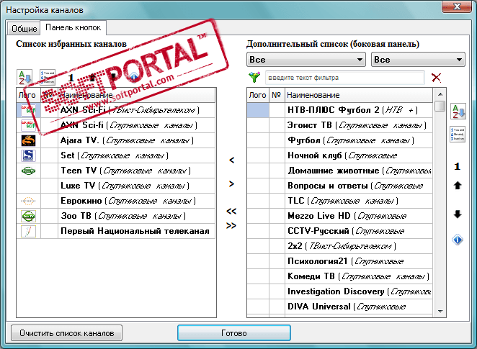
Task: Click the green filter funnel icon
Action: [254, 77]
